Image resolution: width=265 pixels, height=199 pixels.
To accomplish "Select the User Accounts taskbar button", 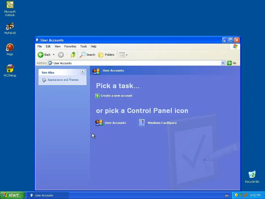I will pos(48,195).
